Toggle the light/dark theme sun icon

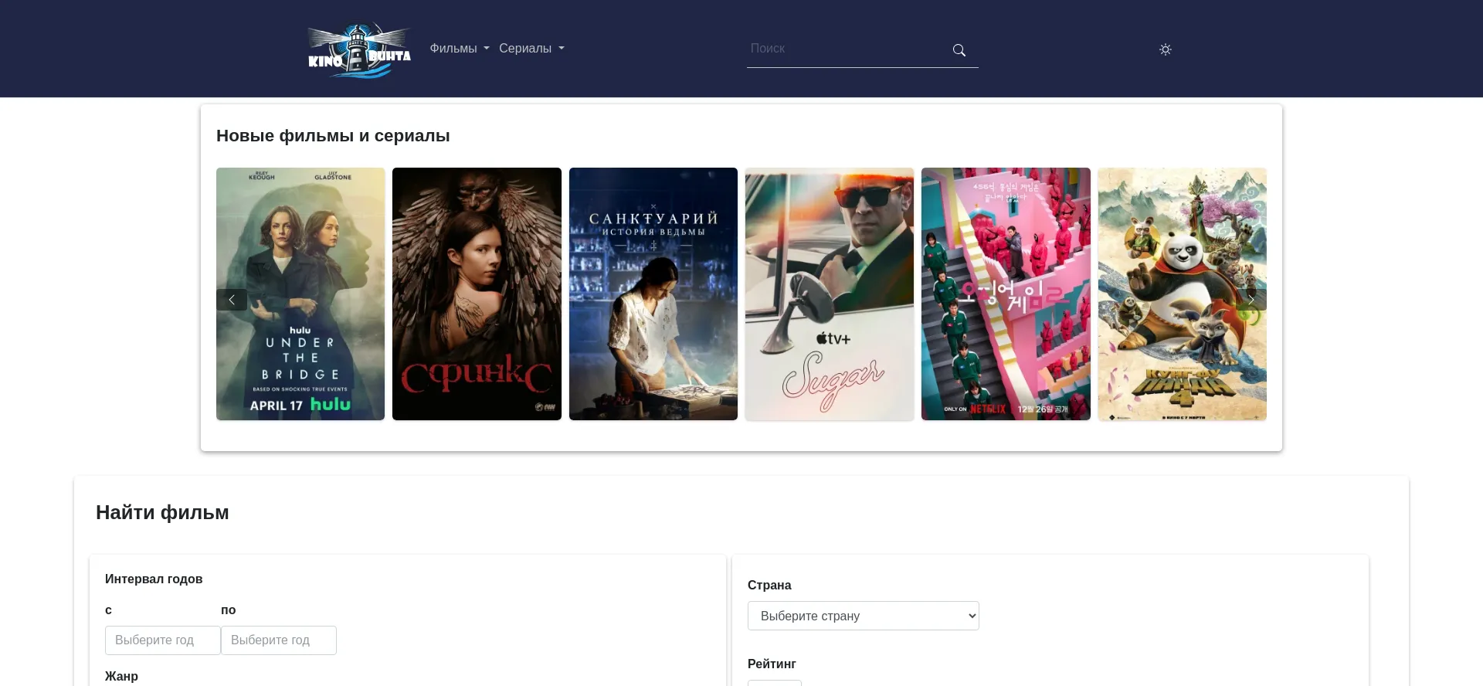[x=1166, y=49]
